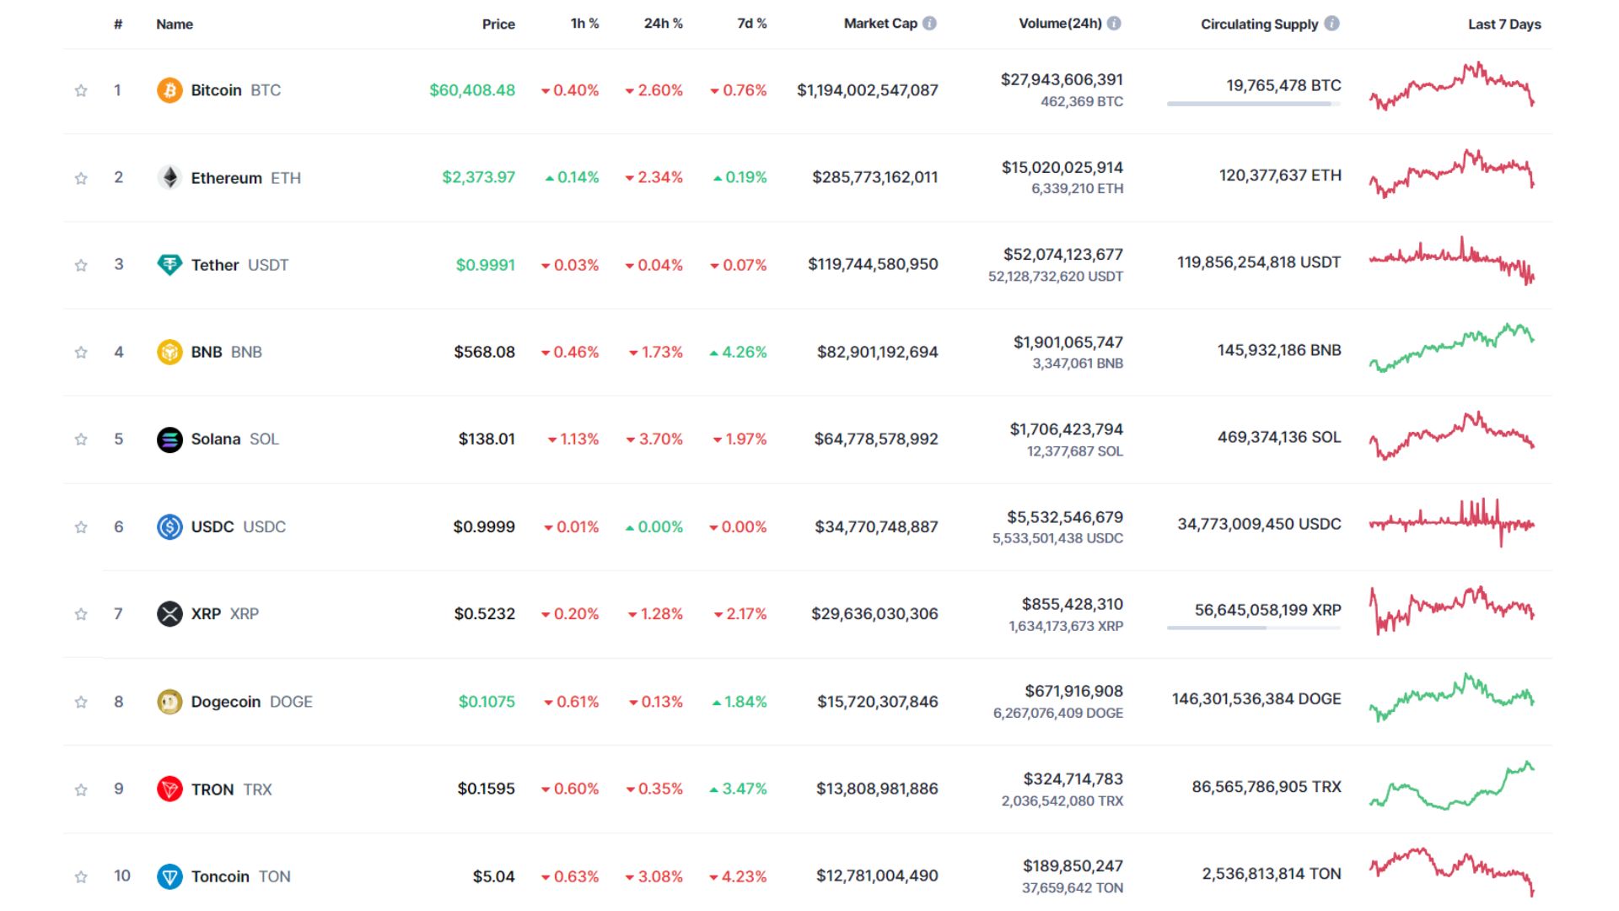Screen dimensions: 1619x911
Task: Click the Dogecoin DOGE logo icon
Action: pyautogui.click(x=169, y=701)
